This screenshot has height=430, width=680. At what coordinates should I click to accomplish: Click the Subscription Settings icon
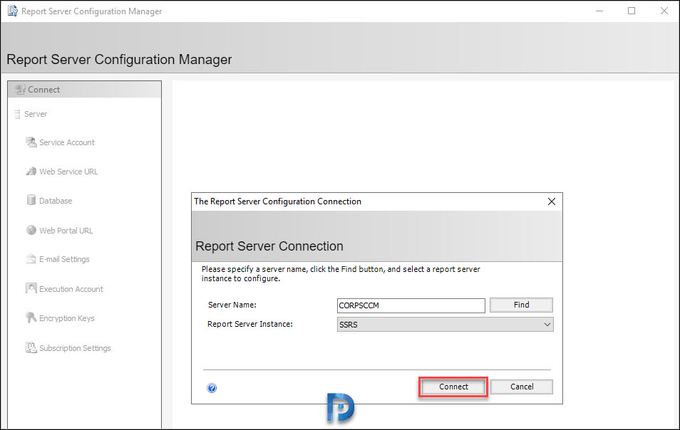pyautogui.click(x=31, y=347)
